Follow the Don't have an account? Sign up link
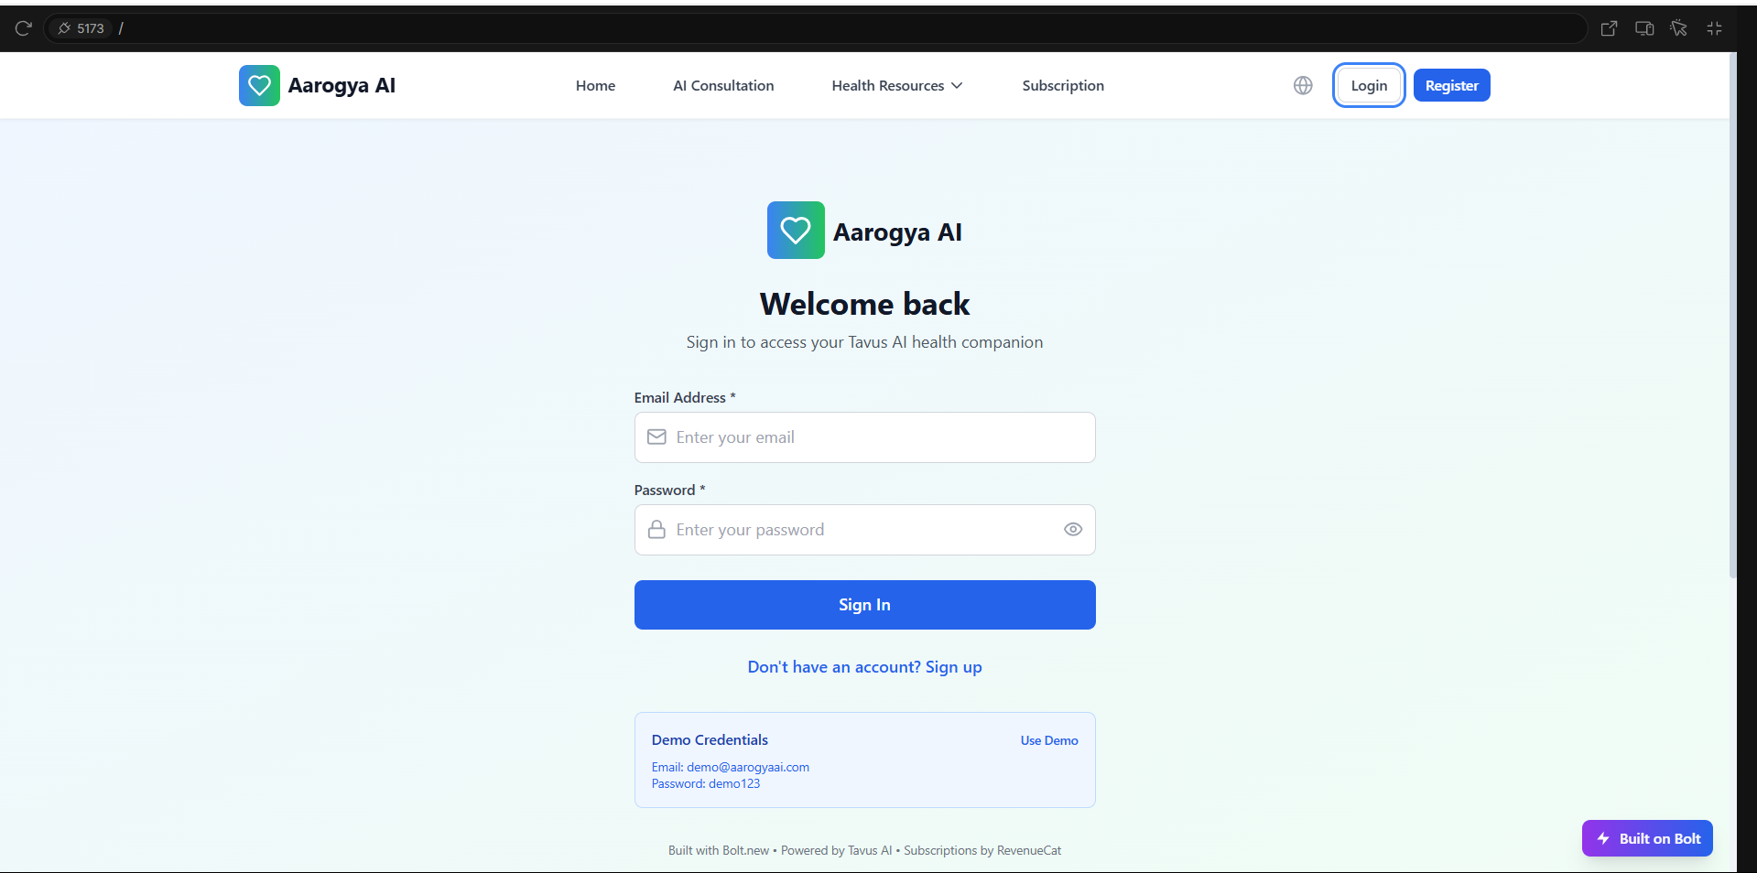Image resolution: width=1757 pixels, height=873 pixels. 864,667
